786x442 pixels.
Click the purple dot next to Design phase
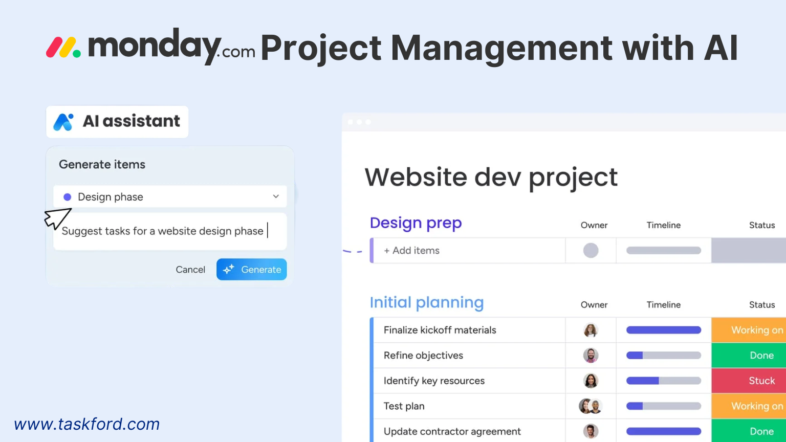(x=68, y=196)
